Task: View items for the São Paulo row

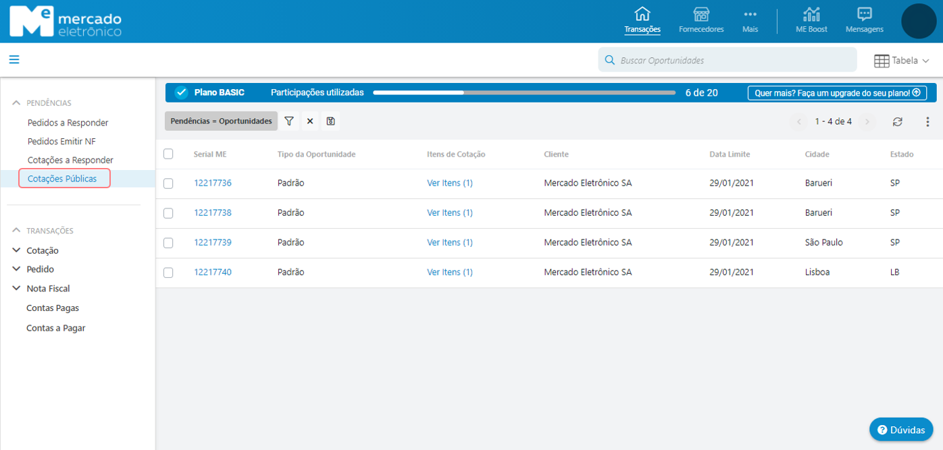Action: (450, 242)
